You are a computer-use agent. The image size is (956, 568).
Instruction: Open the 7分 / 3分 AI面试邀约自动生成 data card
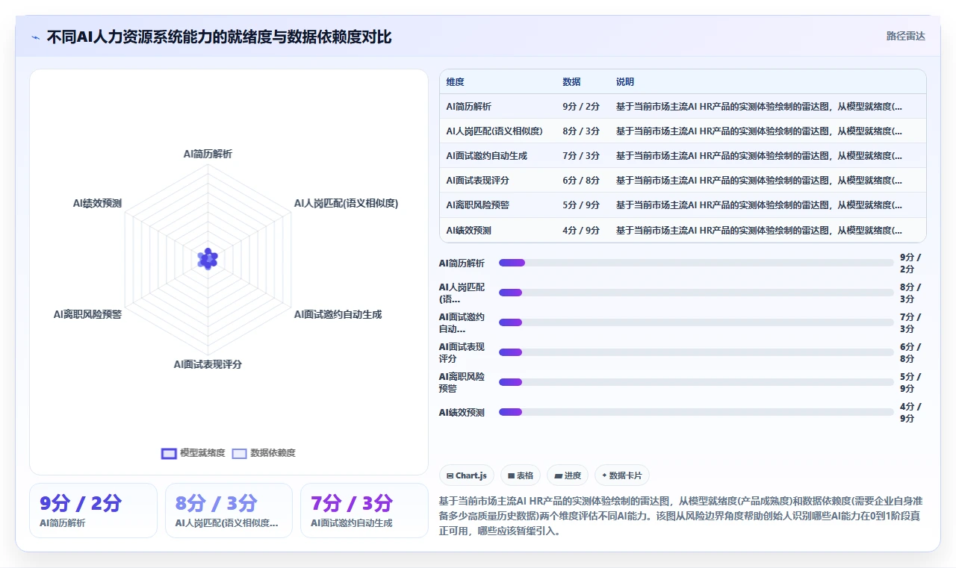364,511
